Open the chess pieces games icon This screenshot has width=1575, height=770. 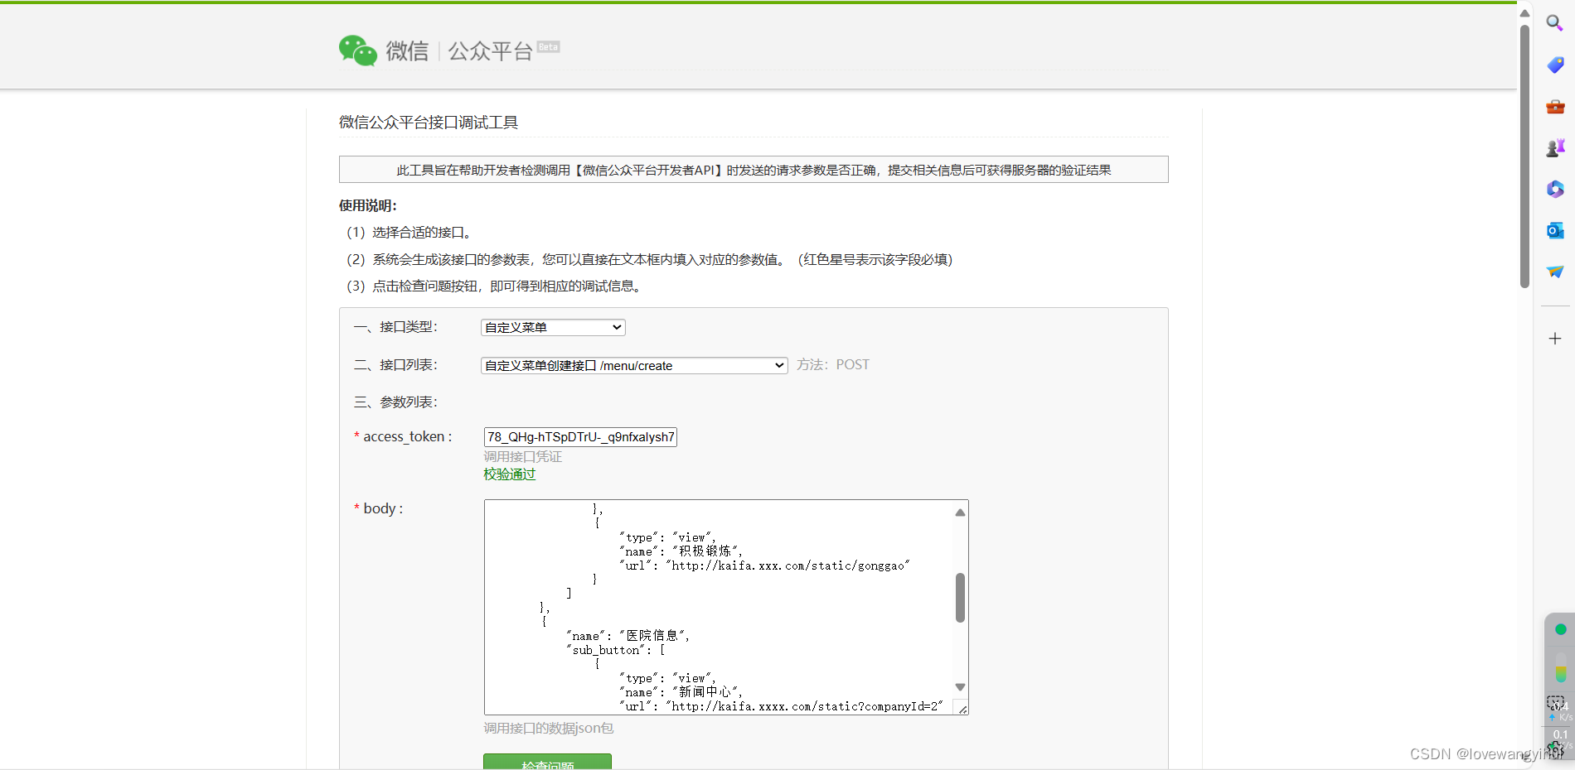click(x=1555, y=147)
